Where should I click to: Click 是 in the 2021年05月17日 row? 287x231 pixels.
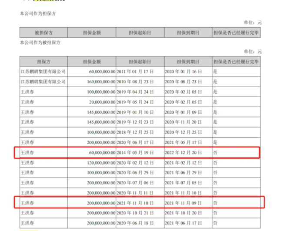215,142
